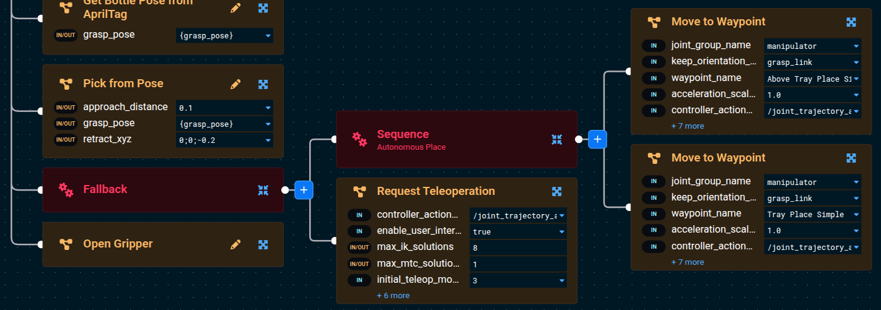Expand the Request Teleoperation node
The width and height of the screenshot is (881, 310).
pyautogui.click(x=556, y=192)
